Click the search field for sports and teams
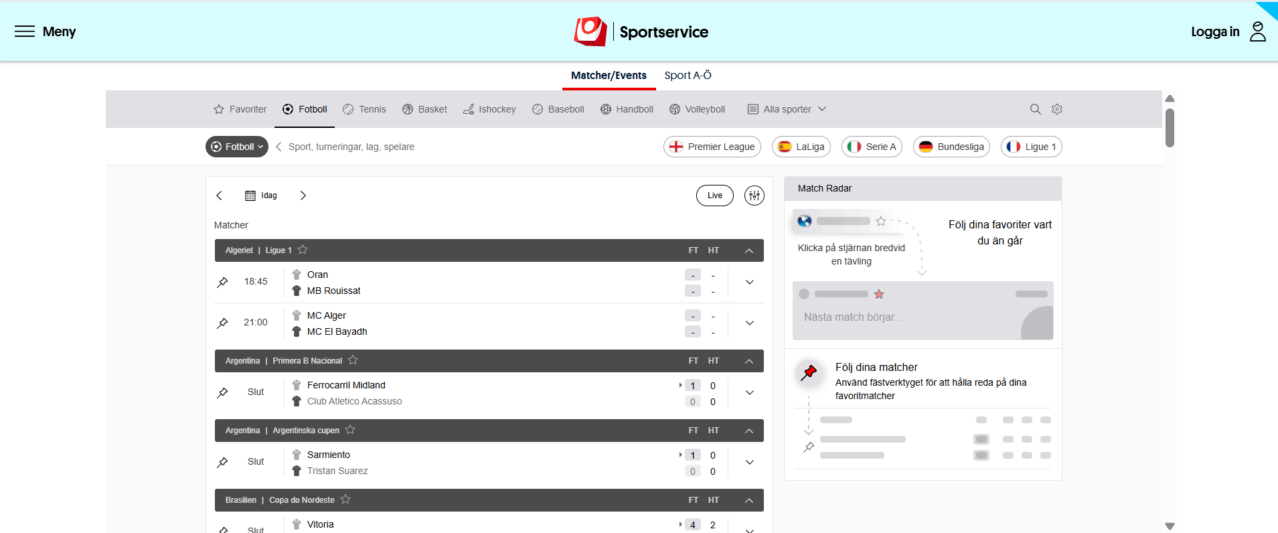The height and width of the screenshot is (533, 1278). click(x=351, y=147)
